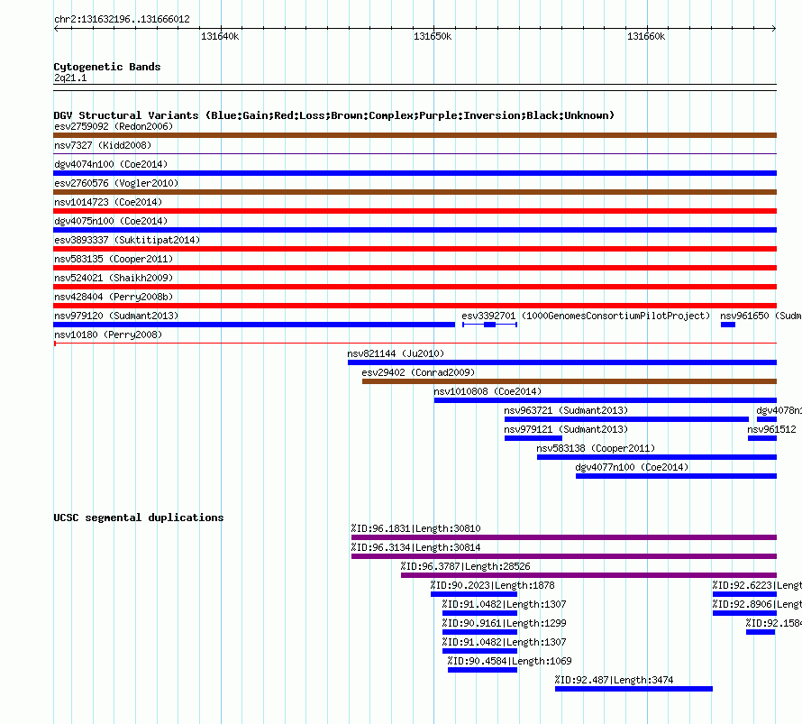The image size is (802, 724).
Task: Select the esv29402 (Conrad2009) brown bar
Action: [570, 381]
